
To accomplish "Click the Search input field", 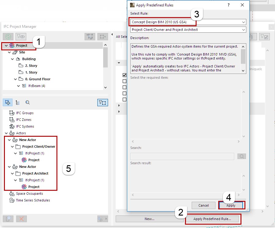I will [x=182, y=156].
